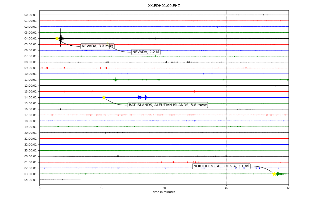Click the yellow star on the 04:00:01 trace
The image size is (328, 205).
[x=57, y=38]
